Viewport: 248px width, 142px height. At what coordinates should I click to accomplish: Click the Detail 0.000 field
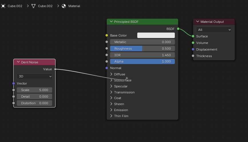[35, 97]
